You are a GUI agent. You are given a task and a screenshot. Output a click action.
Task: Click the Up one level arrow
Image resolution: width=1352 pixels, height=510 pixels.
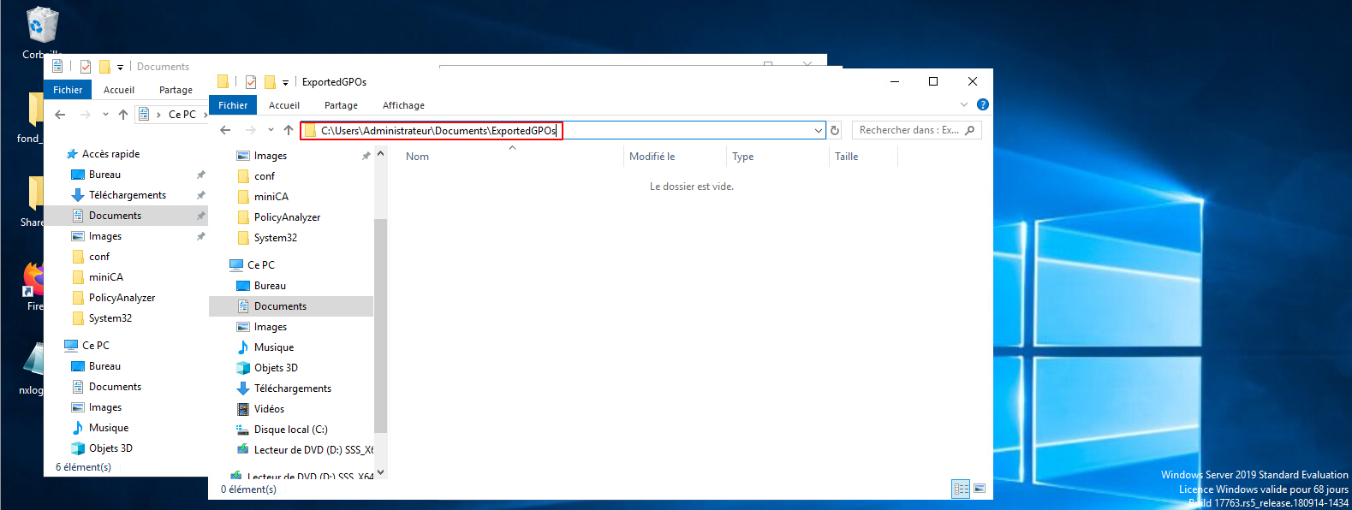point(289,130)
